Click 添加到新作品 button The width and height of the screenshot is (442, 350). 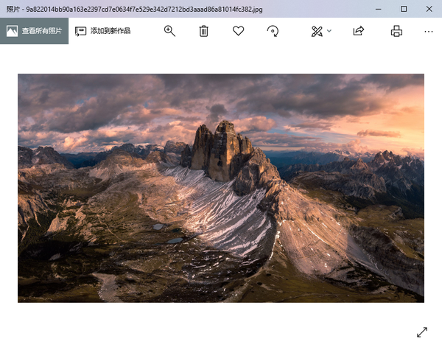pyautogui.click(x=102, y=31)
